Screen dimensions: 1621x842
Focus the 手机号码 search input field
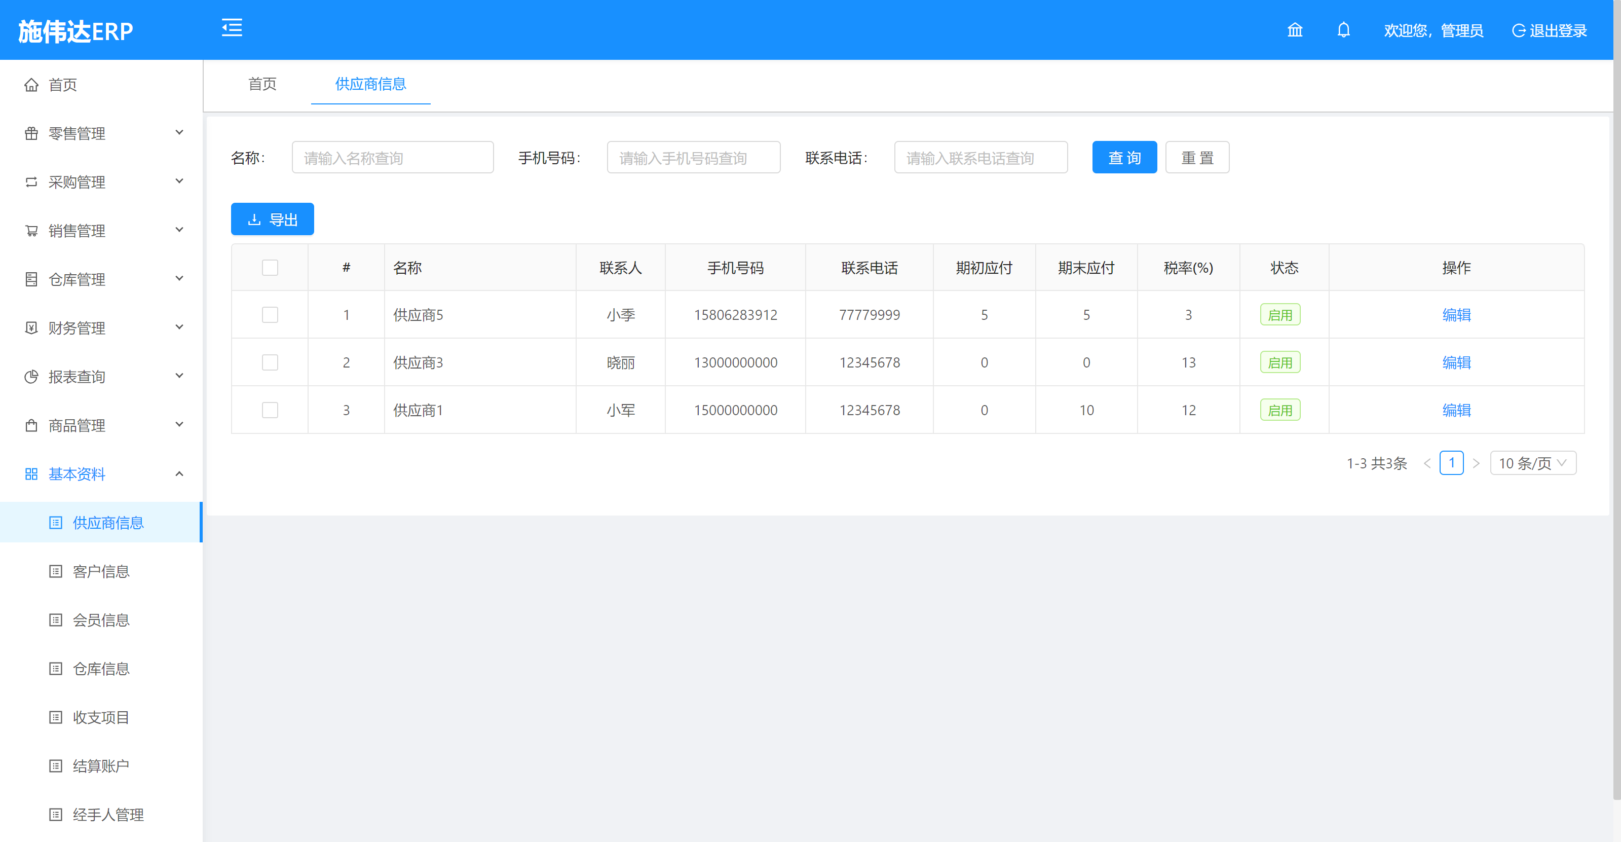(693, 157)
